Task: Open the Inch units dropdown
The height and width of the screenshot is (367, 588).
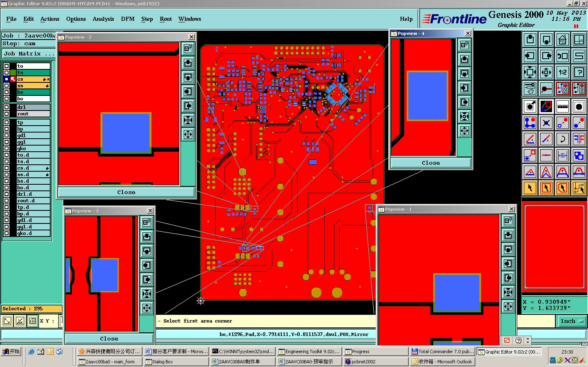Action: tap(572, 321)
